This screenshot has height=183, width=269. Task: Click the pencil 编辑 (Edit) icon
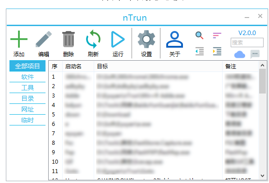click(44, 39)
